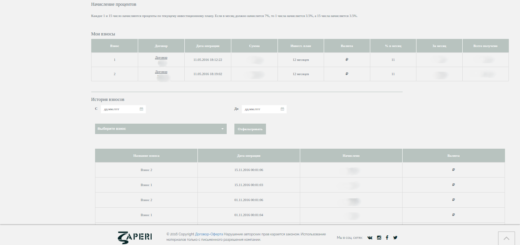Select timestamp '01.11.2016 00:01:04'
520x245 pixels.
(249, 215)
